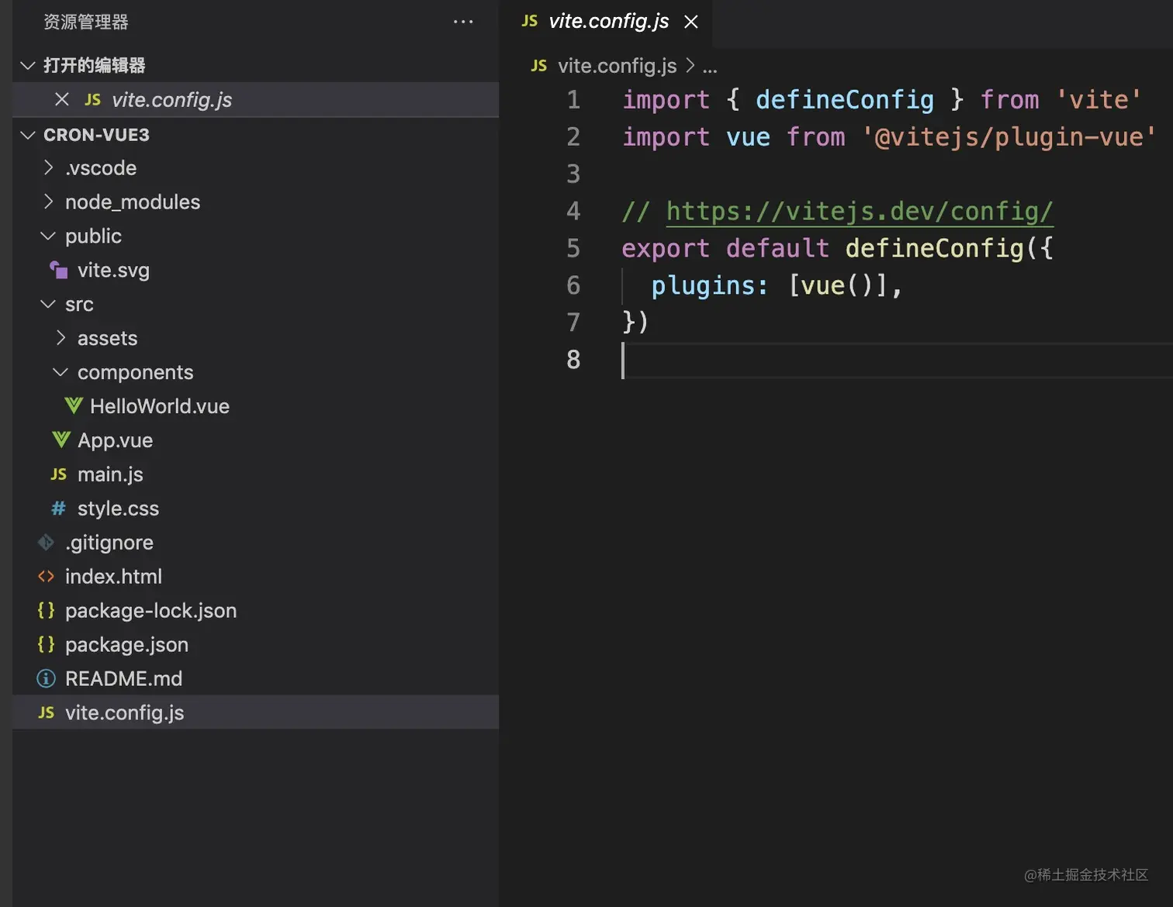The image size is (1173, 907).
Task: Click the info icon beside README.md
Action: click(46, 679)
